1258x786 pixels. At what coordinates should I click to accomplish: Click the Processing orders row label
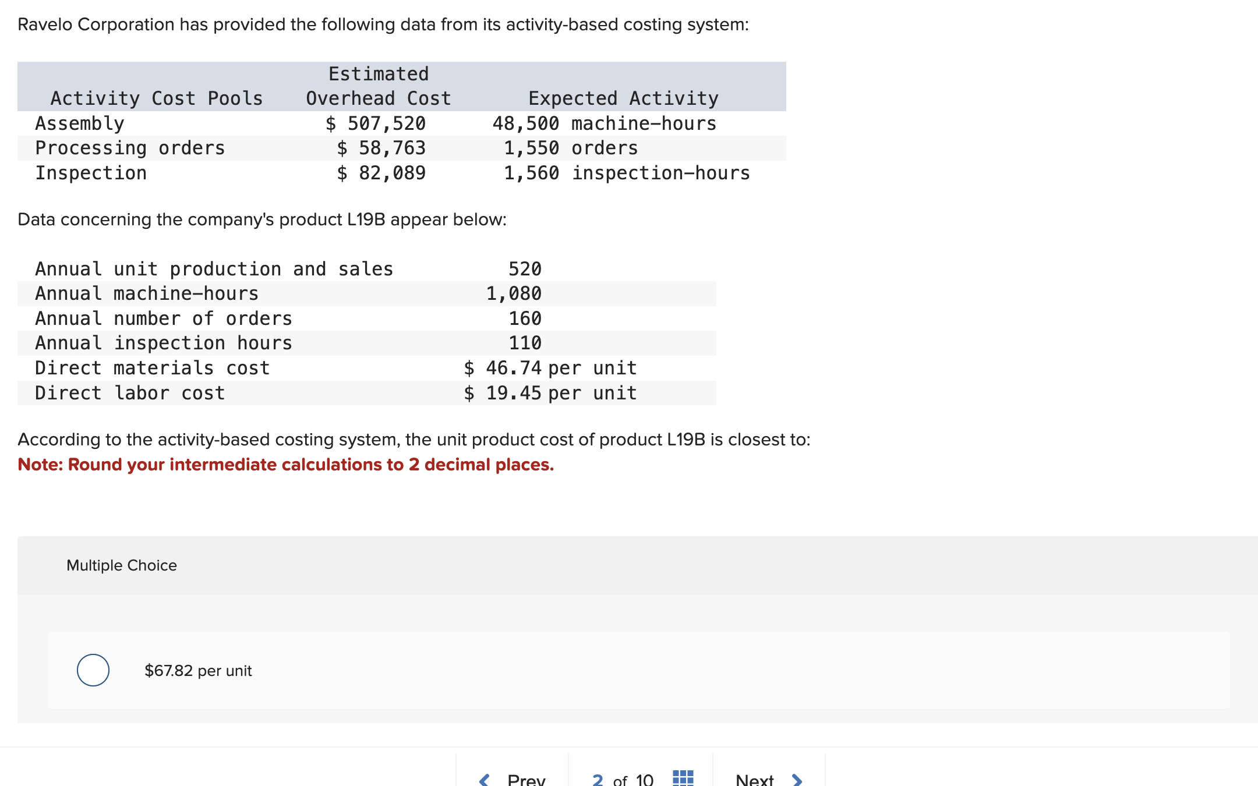point(130,148)
